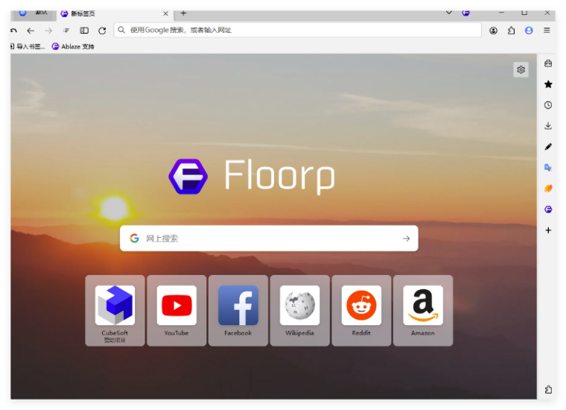Viewport: 566px width, 410px height.
Task: Reload the current page
Action: [x=102, y=31]
